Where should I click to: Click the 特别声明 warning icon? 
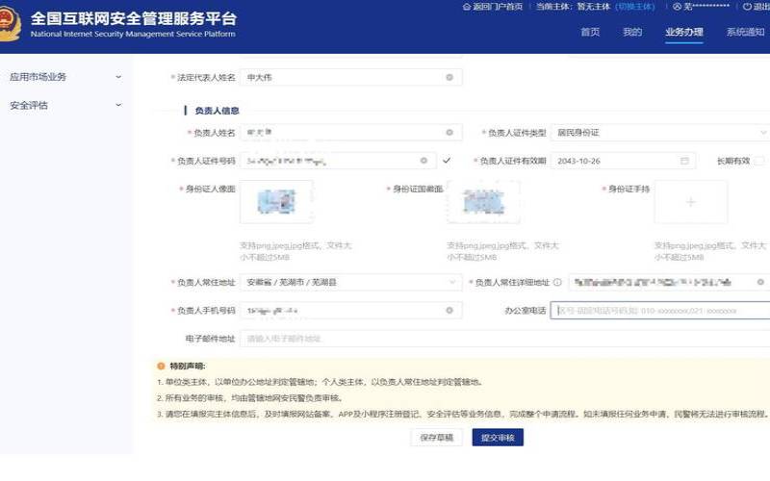tap(161, 367)
